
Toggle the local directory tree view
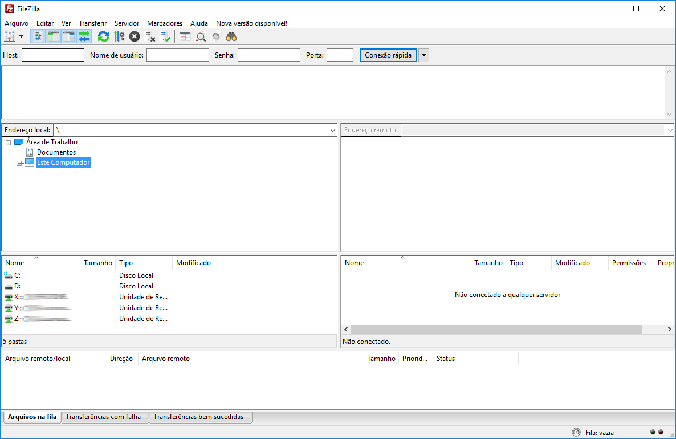coord(54,36)
